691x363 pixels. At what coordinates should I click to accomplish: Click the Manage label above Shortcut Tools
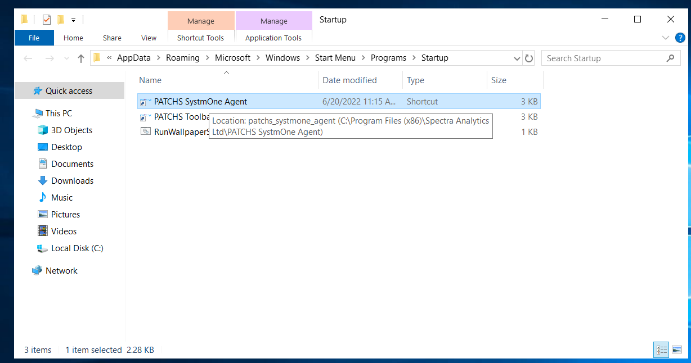pyautogui.click(x=201, y=21)
